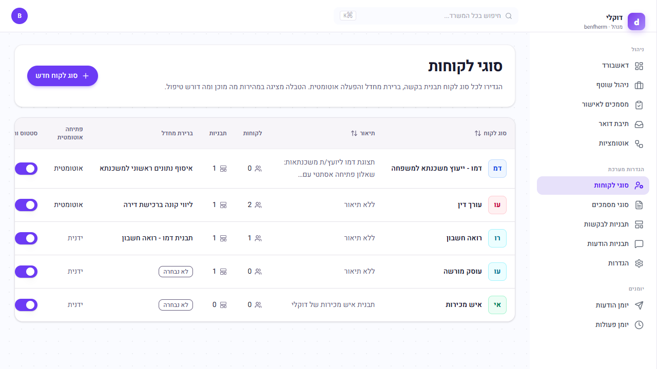The height and width of the screenshot is (369, 657).
Task: Click the magnifier icon in search bar
Action: [x=509, y=16]
